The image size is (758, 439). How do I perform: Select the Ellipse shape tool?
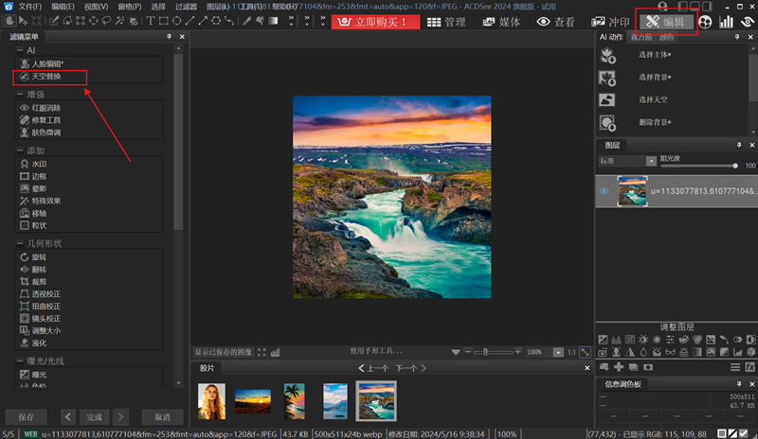[178, 20]
